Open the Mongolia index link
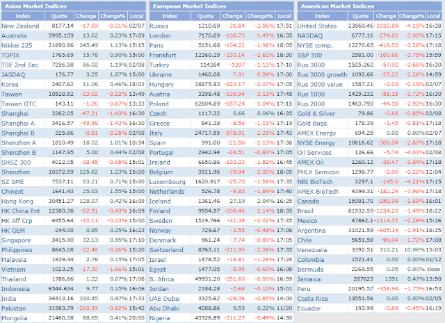This screenshot has height=323, width=445. (x=14, y=318)
